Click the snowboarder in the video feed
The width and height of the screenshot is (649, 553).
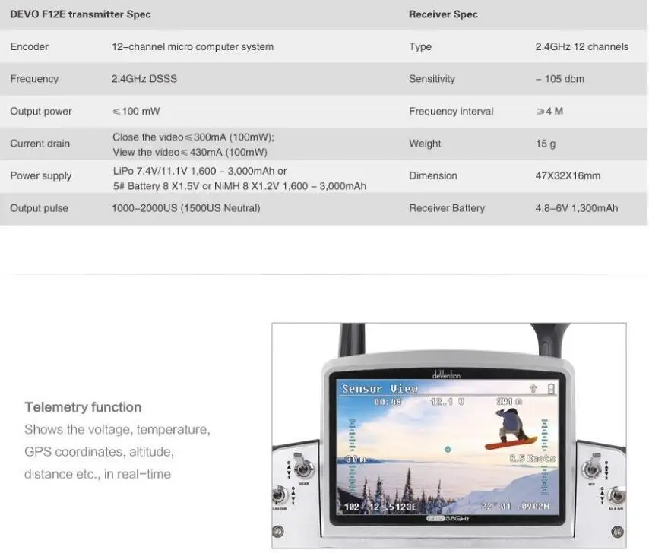point(511,429)
